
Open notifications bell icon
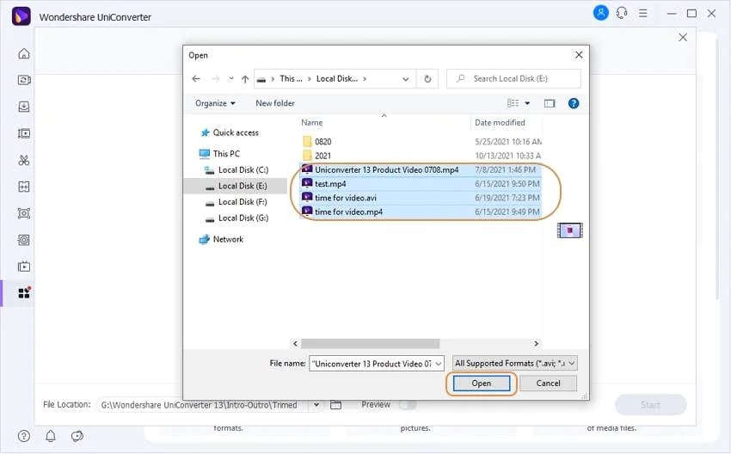51,436
